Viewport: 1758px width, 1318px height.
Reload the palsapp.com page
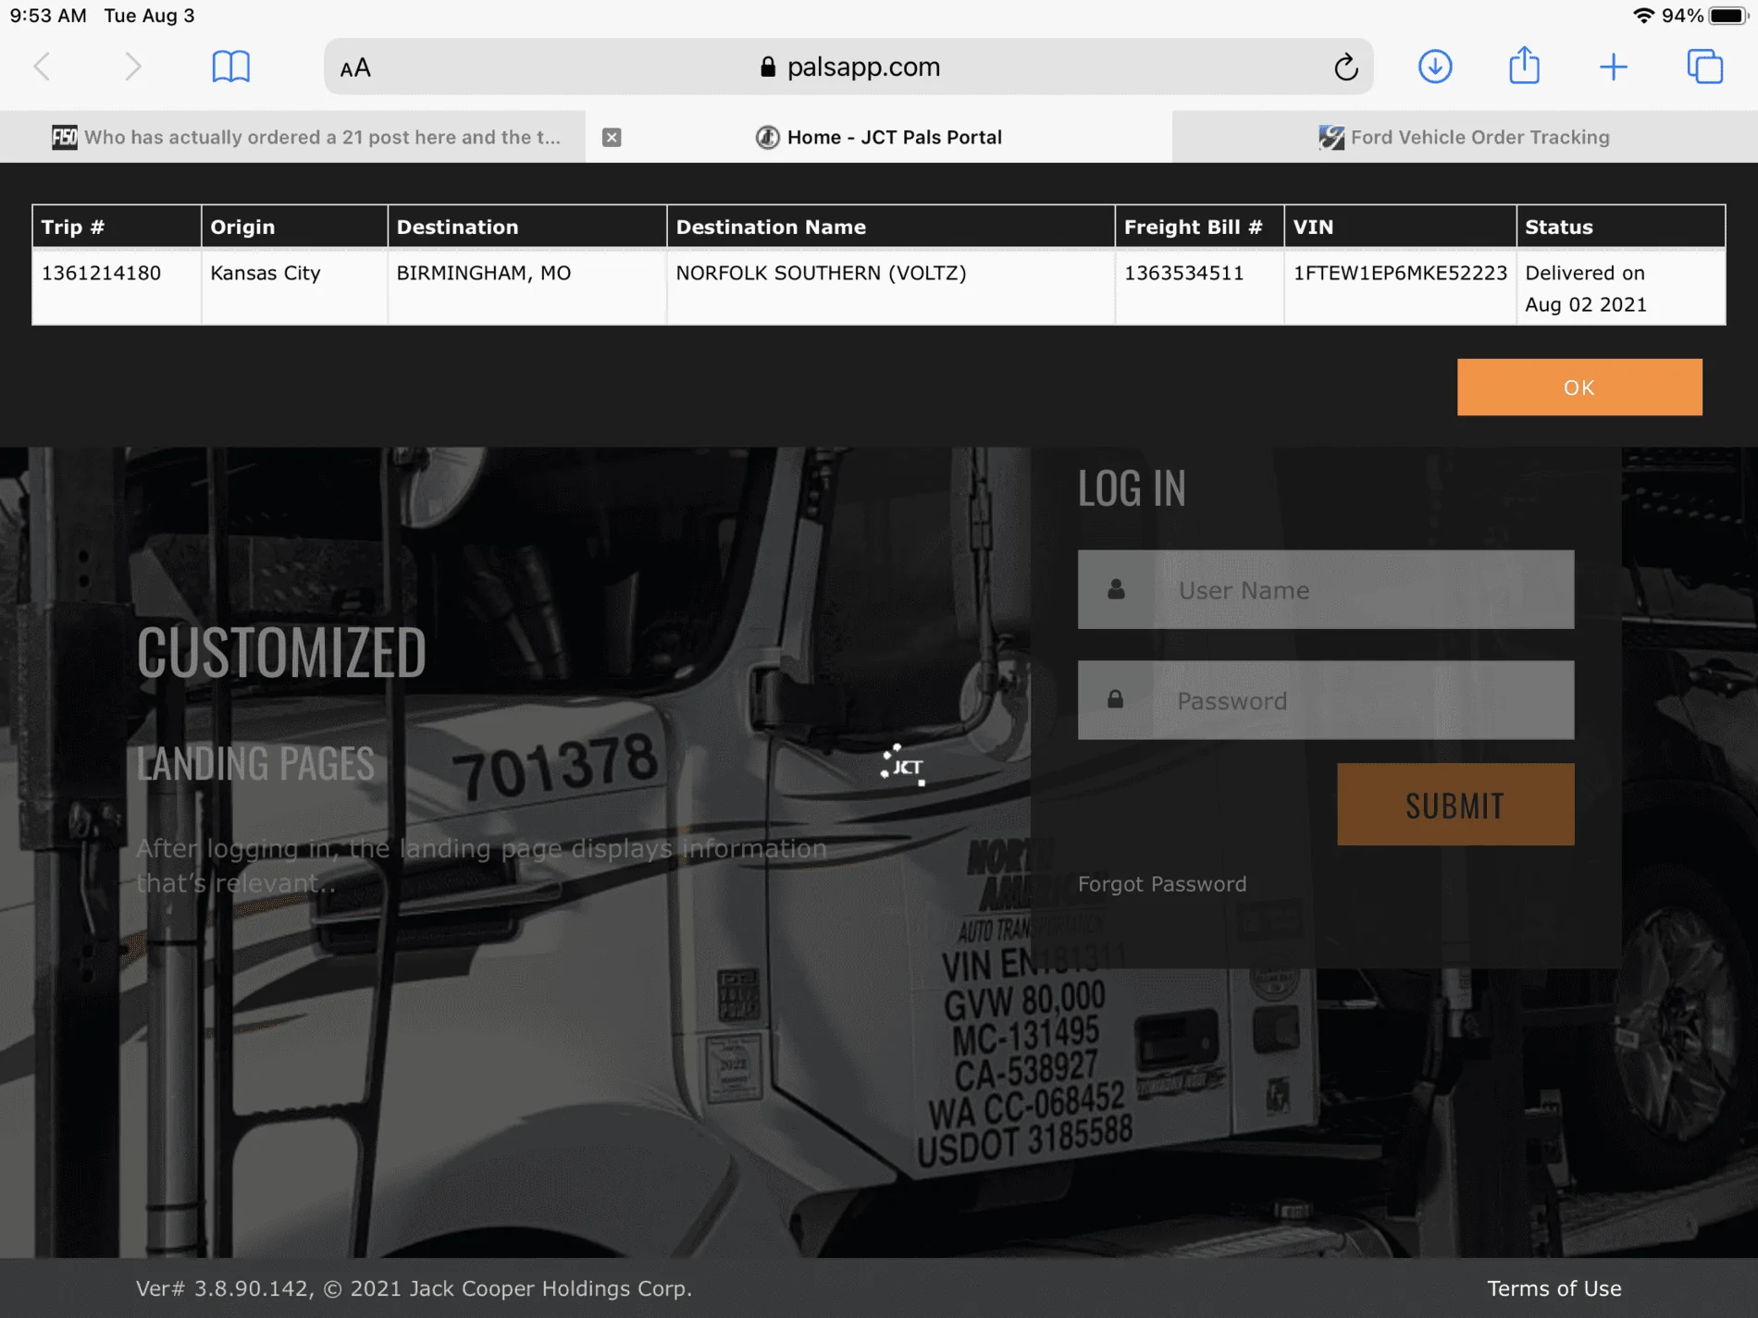[x=1345, y=67]
